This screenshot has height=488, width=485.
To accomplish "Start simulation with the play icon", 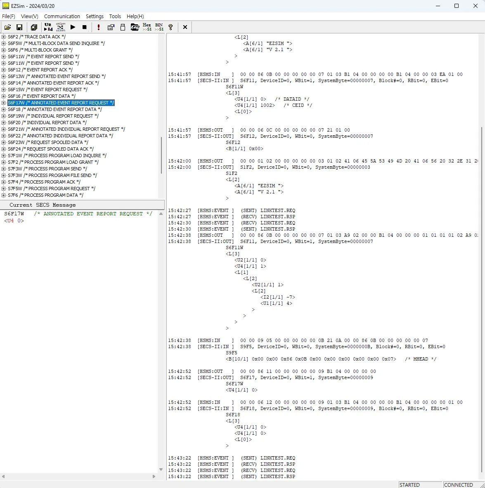I will click(x=73, y=27).
